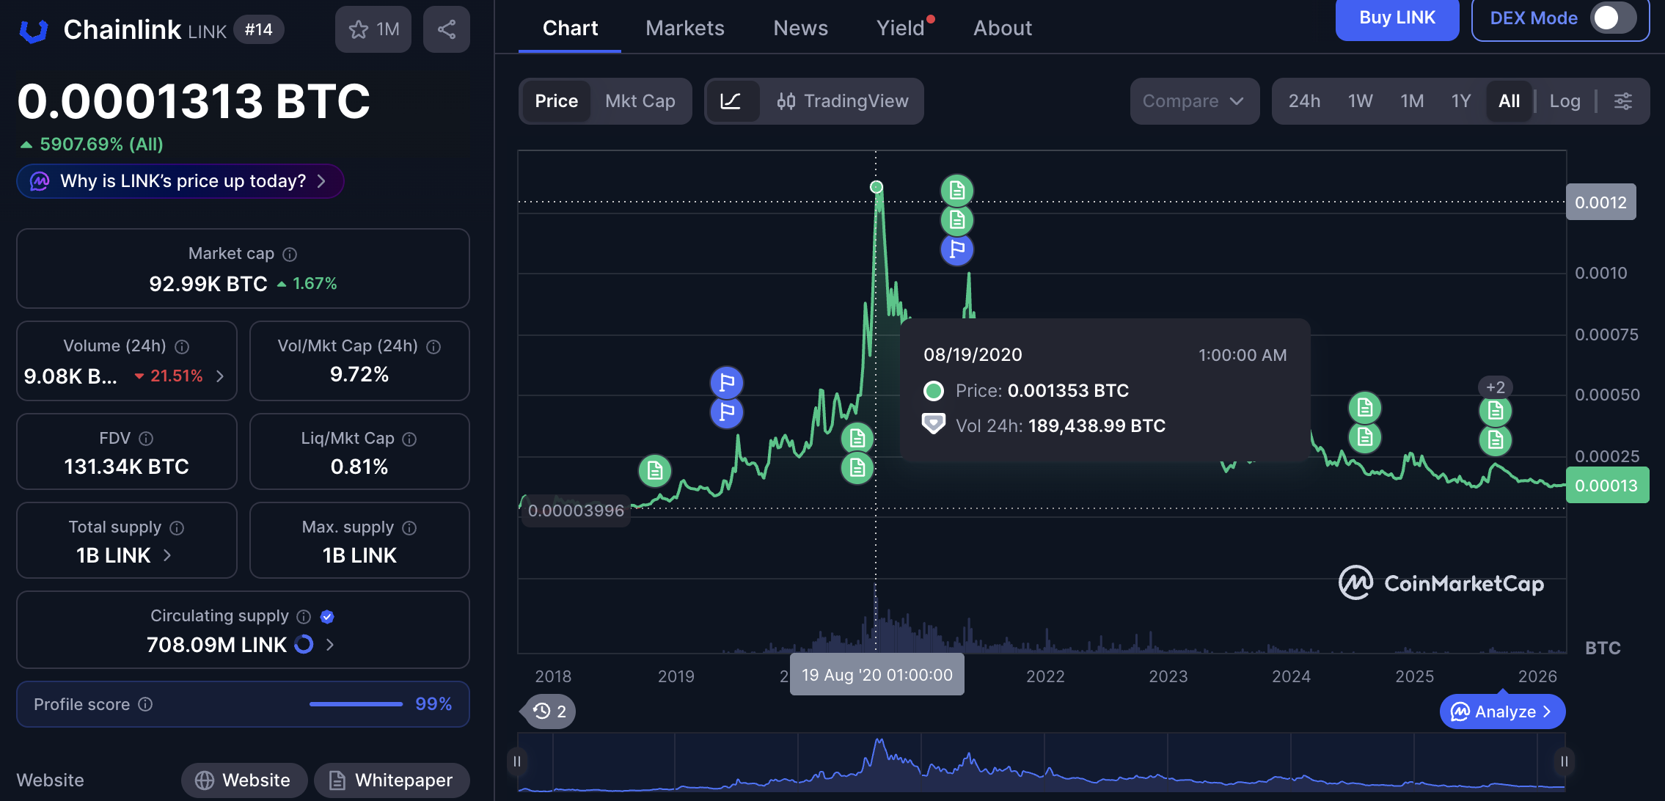Switch to line chart icon
The height and width of the screenshot is (801, 1665).
(731, 101)
